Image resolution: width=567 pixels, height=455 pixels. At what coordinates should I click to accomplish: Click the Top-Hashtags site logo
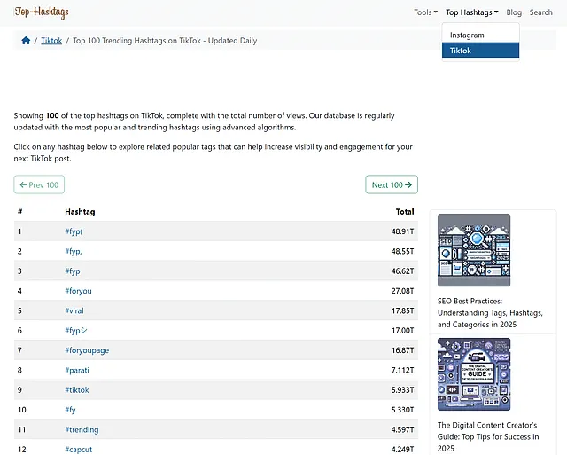[42, 12]
